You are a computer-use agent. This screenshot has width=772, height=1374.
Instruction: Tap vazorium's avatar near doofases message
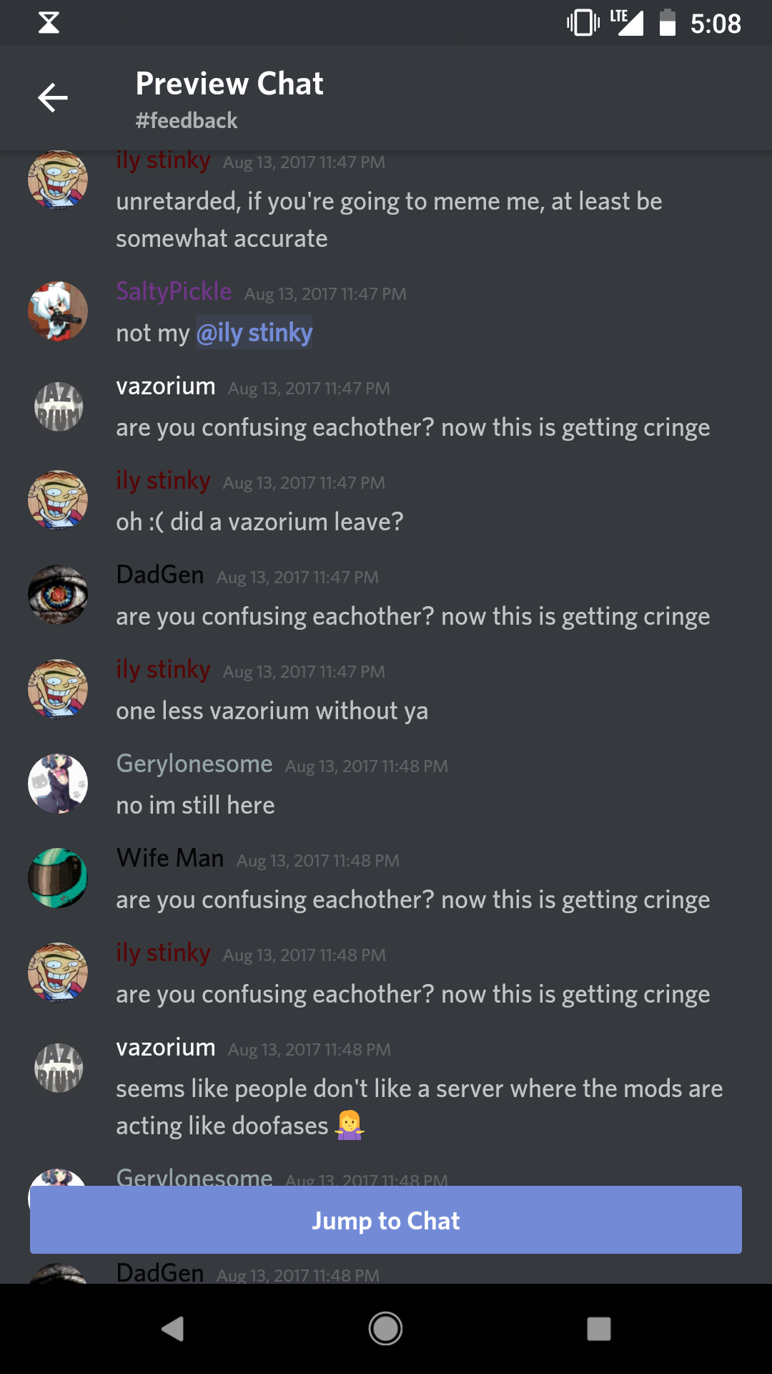pyautogui.click(x=58, y=1067)
